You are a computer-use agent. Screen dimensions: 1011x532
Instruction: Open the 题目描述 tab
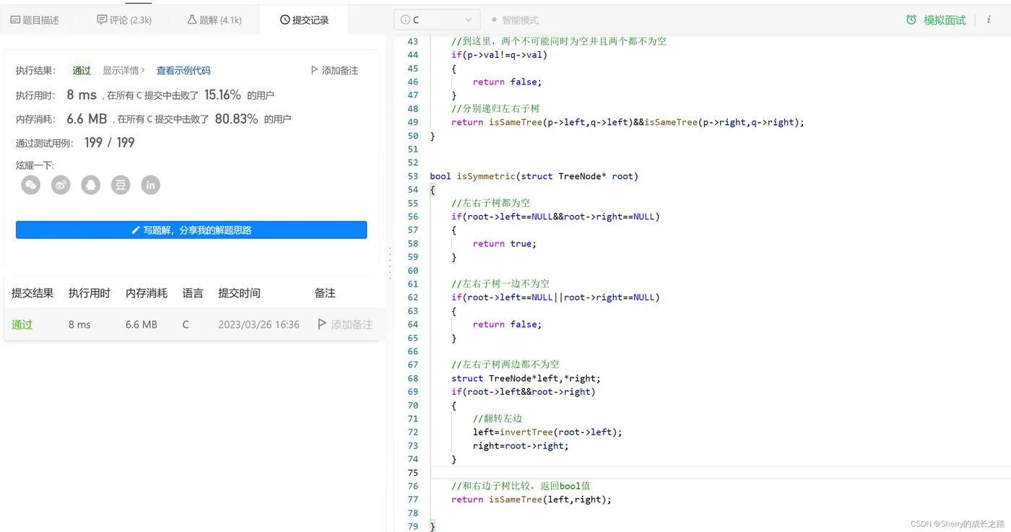(35, 20)
